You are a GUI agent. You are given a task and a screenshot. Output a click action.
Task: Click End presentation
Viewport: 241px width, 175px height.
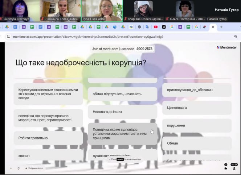pyautogui.click(x=34, y=168)
